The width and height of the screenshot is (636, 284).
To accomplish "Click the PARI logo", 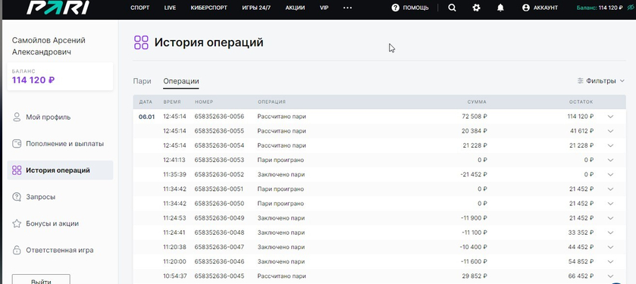I will pyautogui.click(x=58, y=8).
